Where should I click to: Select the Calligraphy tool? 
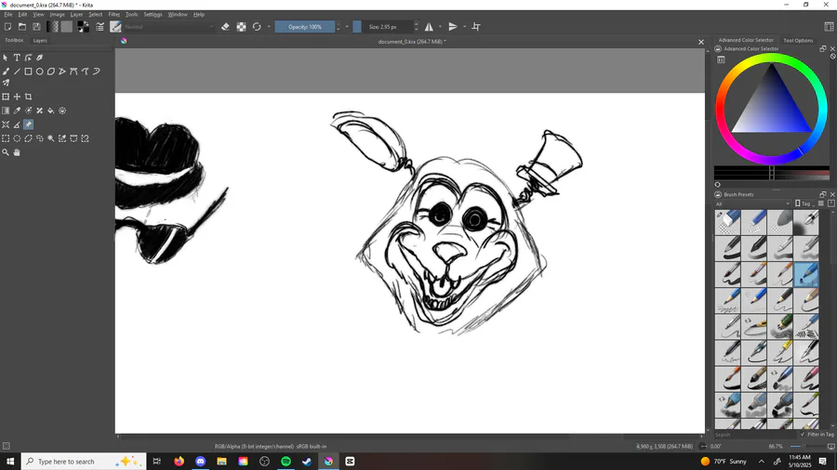(39, 58)
